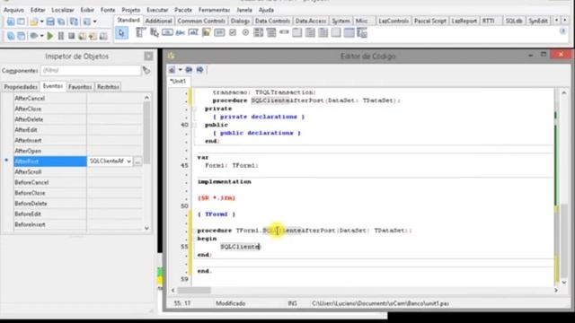The width and height of the screenshot is (575, 323).
Task: Open the Ferramentas menu
Action: coord(214,10)
